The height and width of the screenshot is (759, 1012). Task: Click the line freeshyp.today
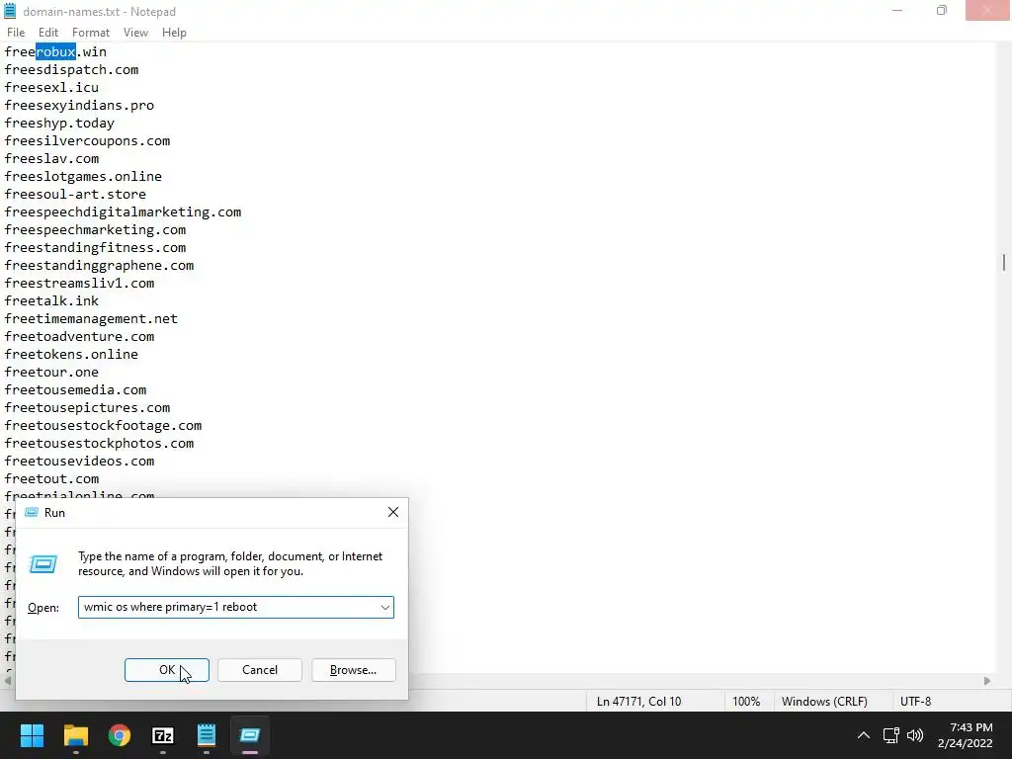point(59,124)
